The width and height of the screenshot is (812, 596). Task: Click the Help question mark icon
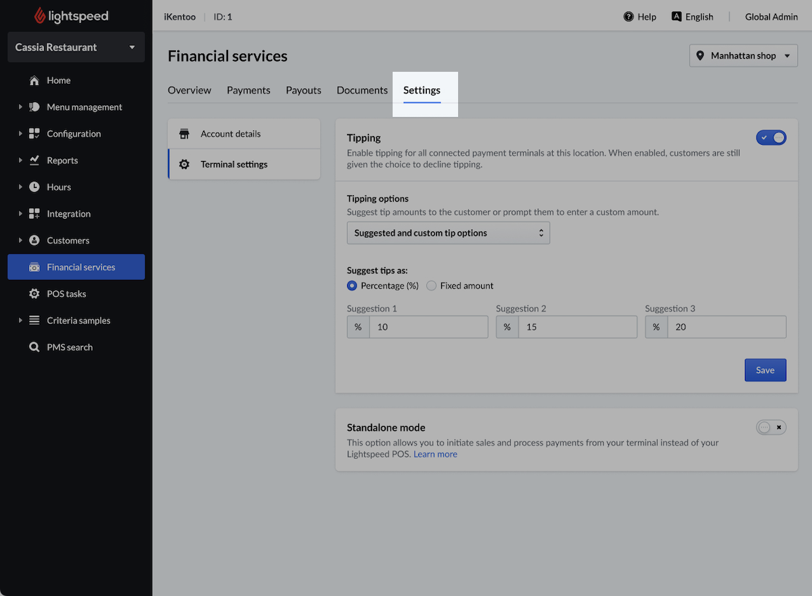tap(627, 16)
